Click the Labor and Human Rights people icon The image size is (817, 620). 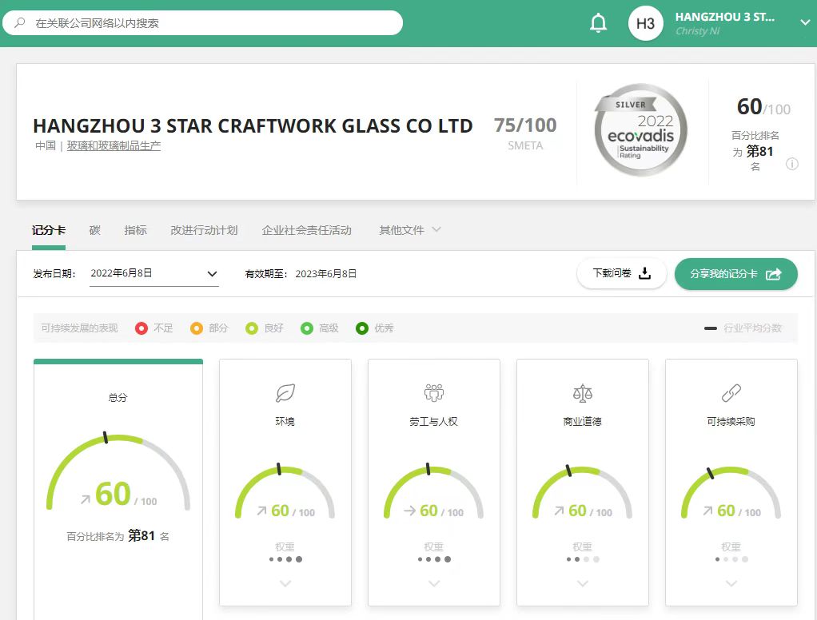click(x=434, y=392)
